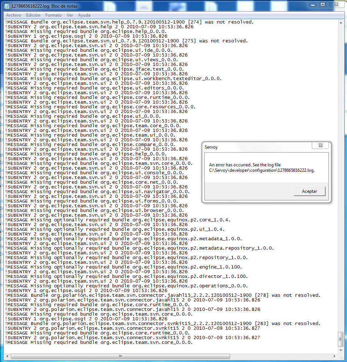
Task: Click line mentioning 'org.eclipse.ui.editors_0.0.0'
Action: coord(94,88)
